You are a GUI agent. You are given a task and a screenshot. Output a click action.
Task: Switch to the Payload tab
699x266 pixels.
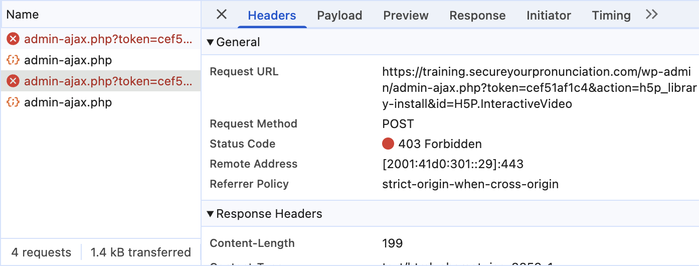[x=339, y=16]
